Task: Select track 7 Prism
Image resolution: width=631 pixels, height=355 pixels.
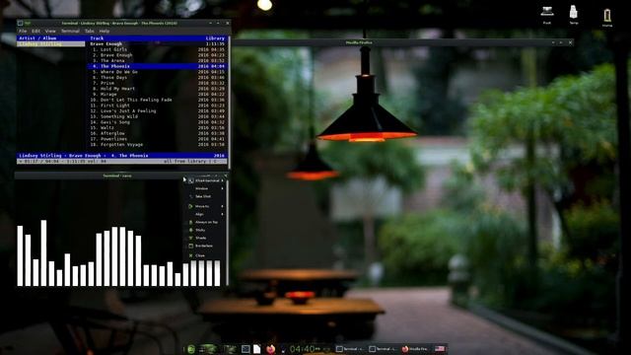Action: 158,83
